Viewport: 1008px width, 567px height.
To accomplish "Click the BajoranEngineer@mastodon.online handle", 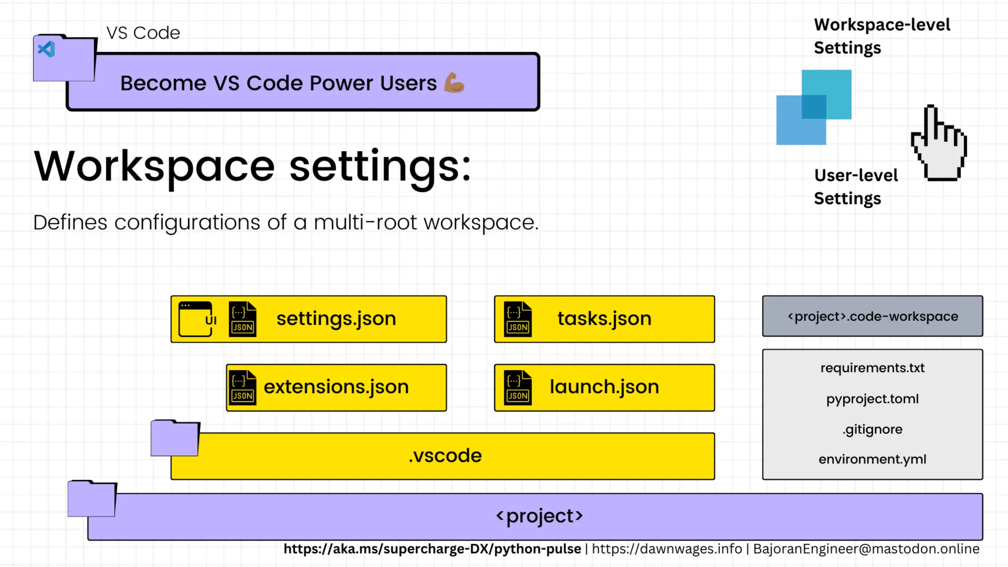I will [866, 549].
